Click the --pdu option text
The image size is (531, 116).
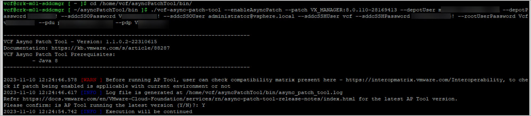[47, 23]
